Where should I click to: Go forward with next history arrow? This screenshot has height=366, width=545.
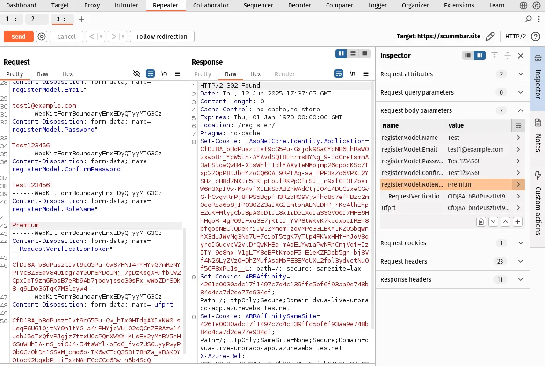[114, 37]
